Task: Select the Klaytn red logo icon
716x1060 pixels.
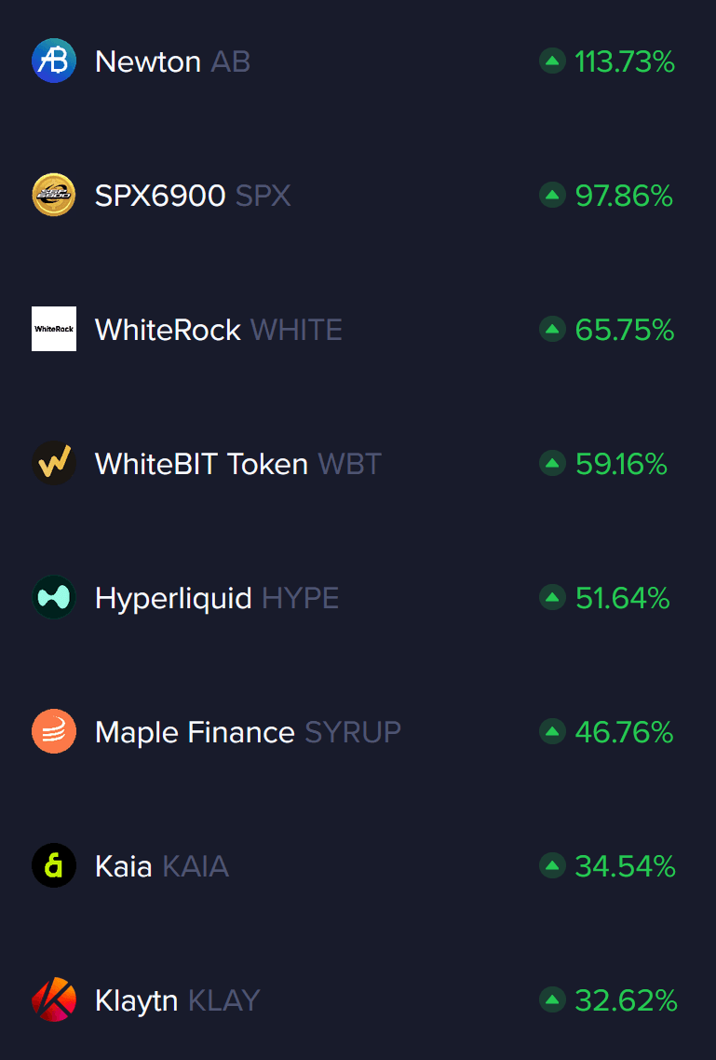Action: (54, 1000)
